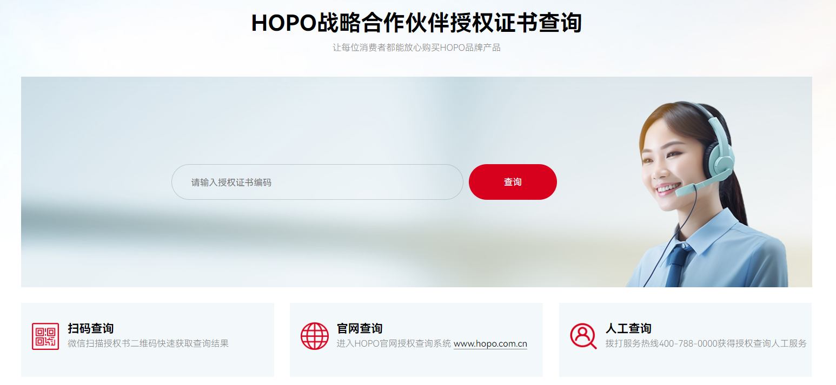Image resolution: width=836 pixels, height=385 pixels.
Task: Select the 扫码查询 heading
Action: tap(91, 328)
